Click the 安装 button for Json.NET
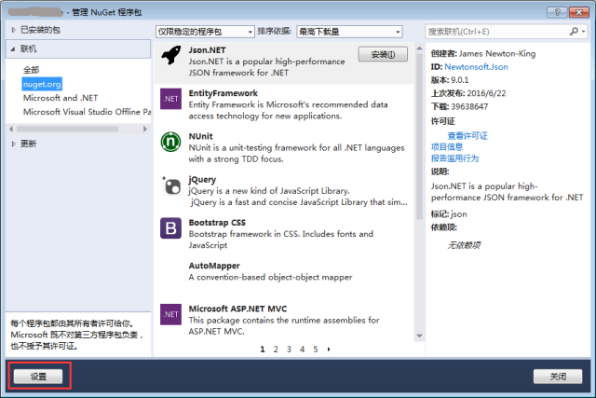This screenshot has height=398, width=596. coord(383,54)
